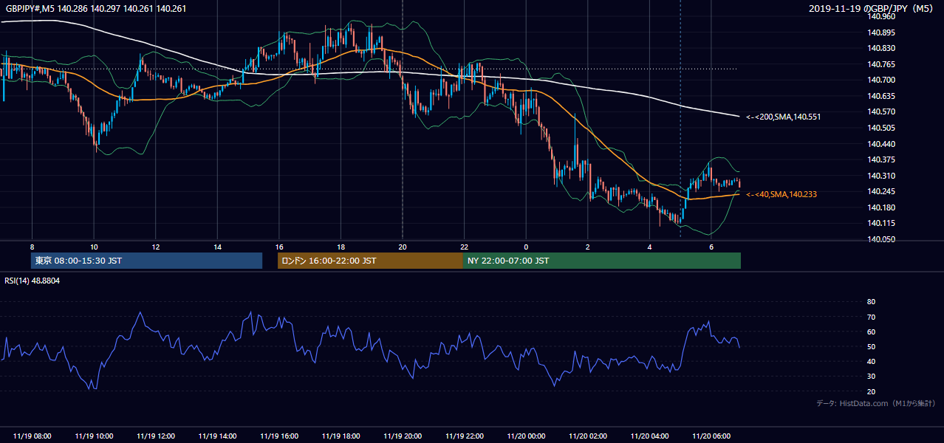Click the 140.765 price axis label
944x443 pixels.
(880, 64)
